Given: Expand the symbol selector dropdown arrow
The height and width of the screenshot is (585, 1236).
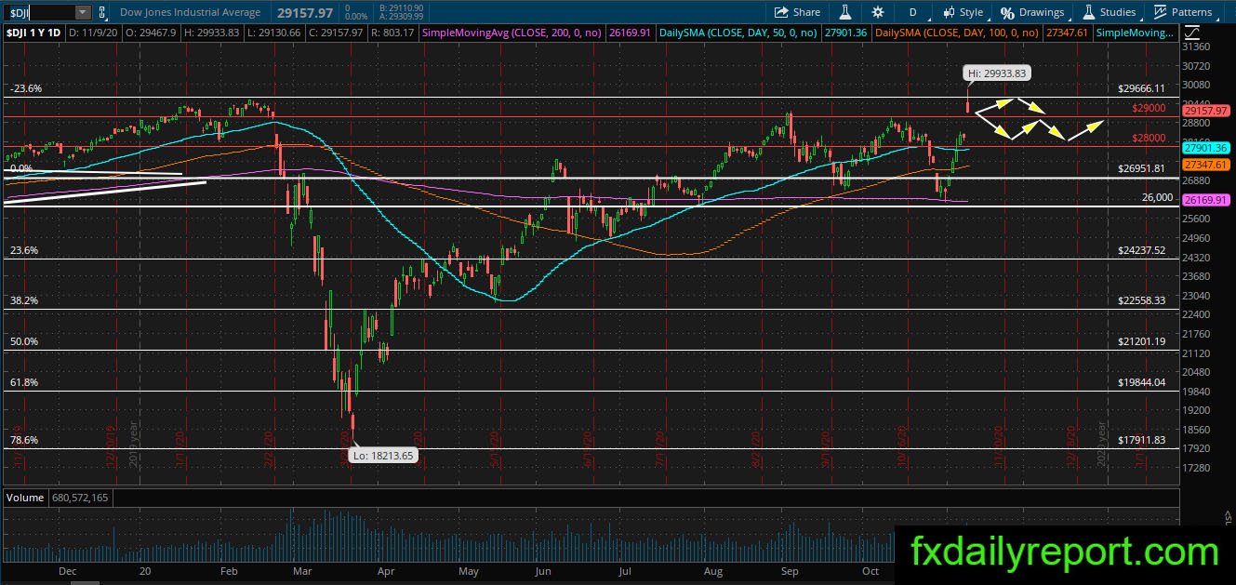Looking at the screenshot, I should point(82,12).
